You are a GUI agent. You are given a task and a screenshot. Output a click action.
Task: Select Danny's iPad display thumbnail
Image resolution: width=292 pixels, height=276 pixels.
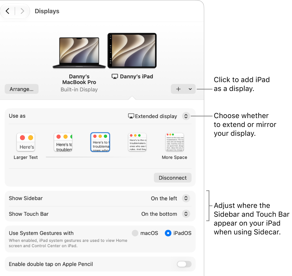132,50
